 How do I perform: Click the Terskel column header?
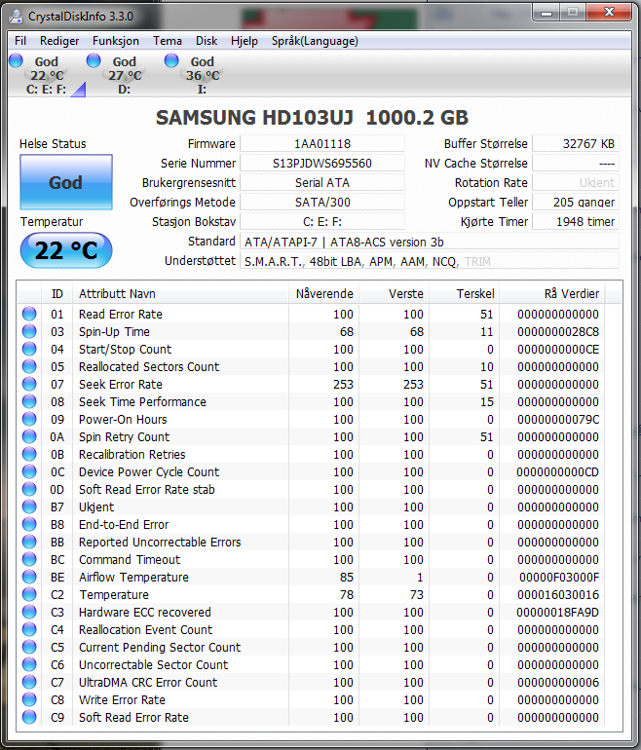click(x=464, y=294)
